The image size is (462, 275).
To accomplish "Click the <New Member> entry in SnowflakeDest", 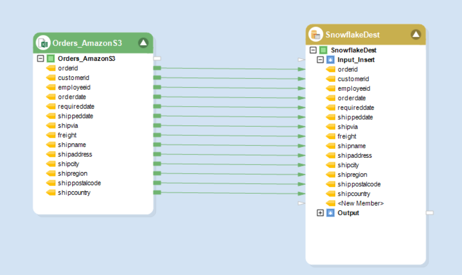I will point(360,203).
